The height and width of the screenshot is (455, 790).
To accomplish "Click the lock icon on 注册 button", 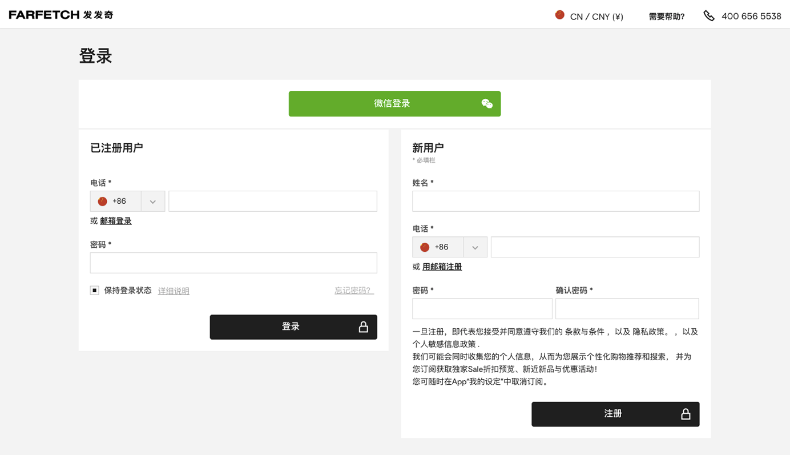I will [x=686, y=414].
